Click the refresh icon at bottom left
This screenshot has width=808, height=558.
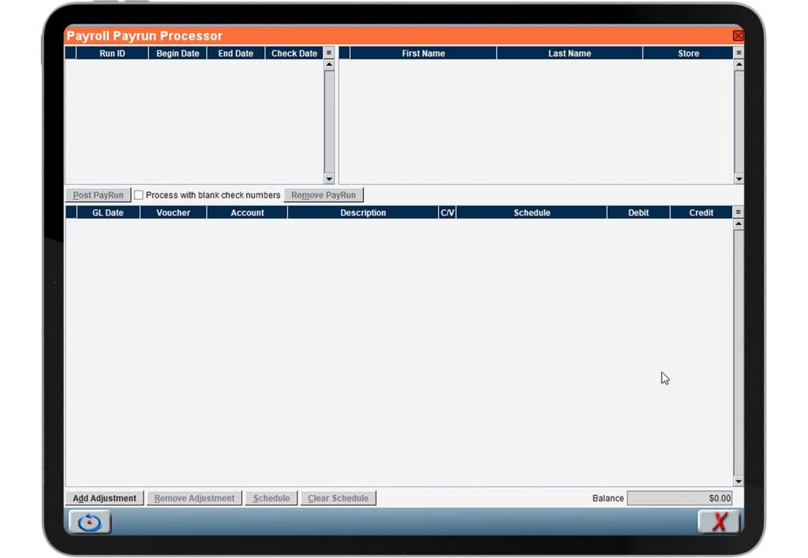(x=89, y=522)
